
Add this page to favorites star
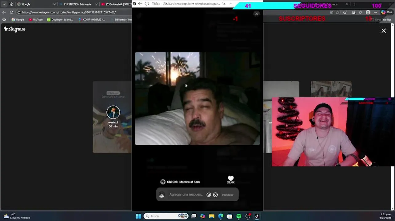pos(337,12)
